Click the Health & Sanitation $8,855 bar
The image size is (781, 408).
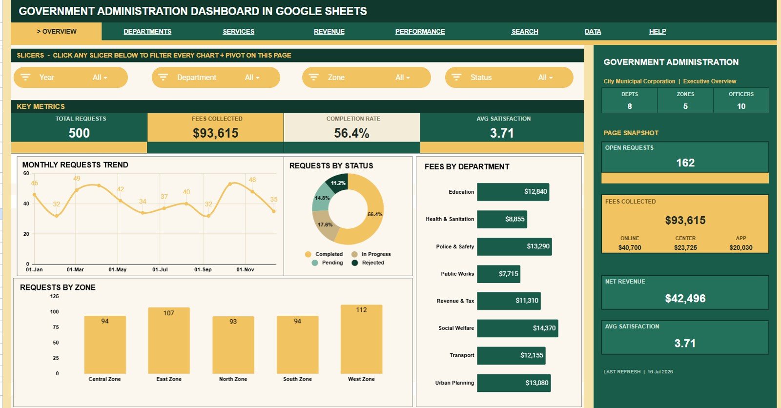pos(502,219)
